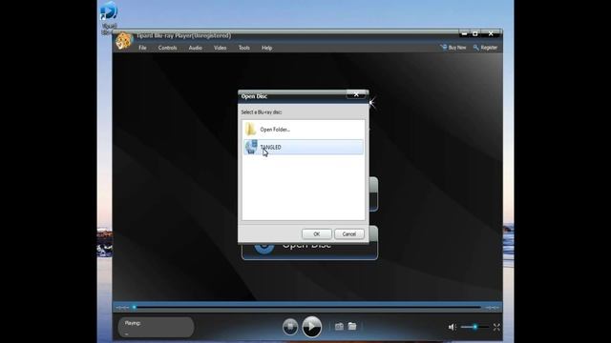Click the Blu-ray disc icon beside TANGLED
Viewport: 611px width, 343px height.
(251, 147)
